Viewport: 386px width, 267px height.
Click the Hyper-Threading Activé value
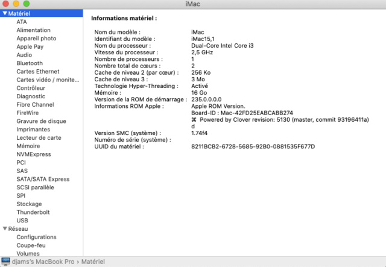tap(200, 86)
